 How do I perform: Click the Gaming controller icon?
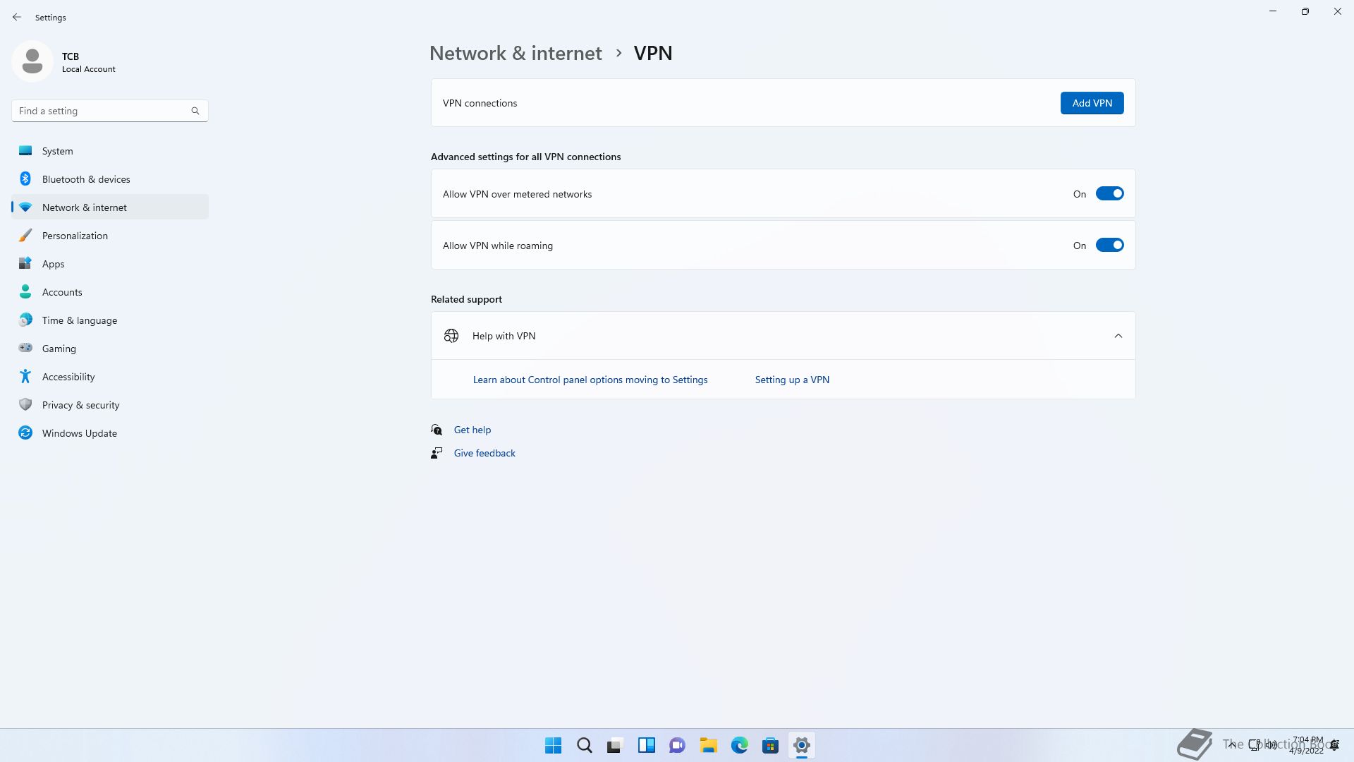[x=25, y=348]
